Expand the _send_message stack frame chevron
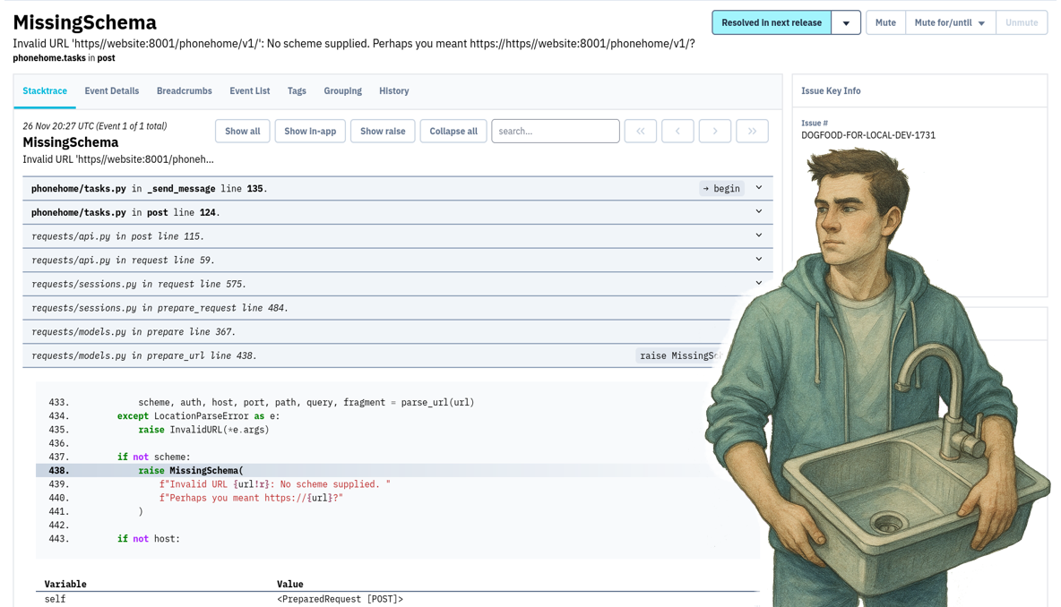Screen dimensions: 1061x607 [757, 188]
